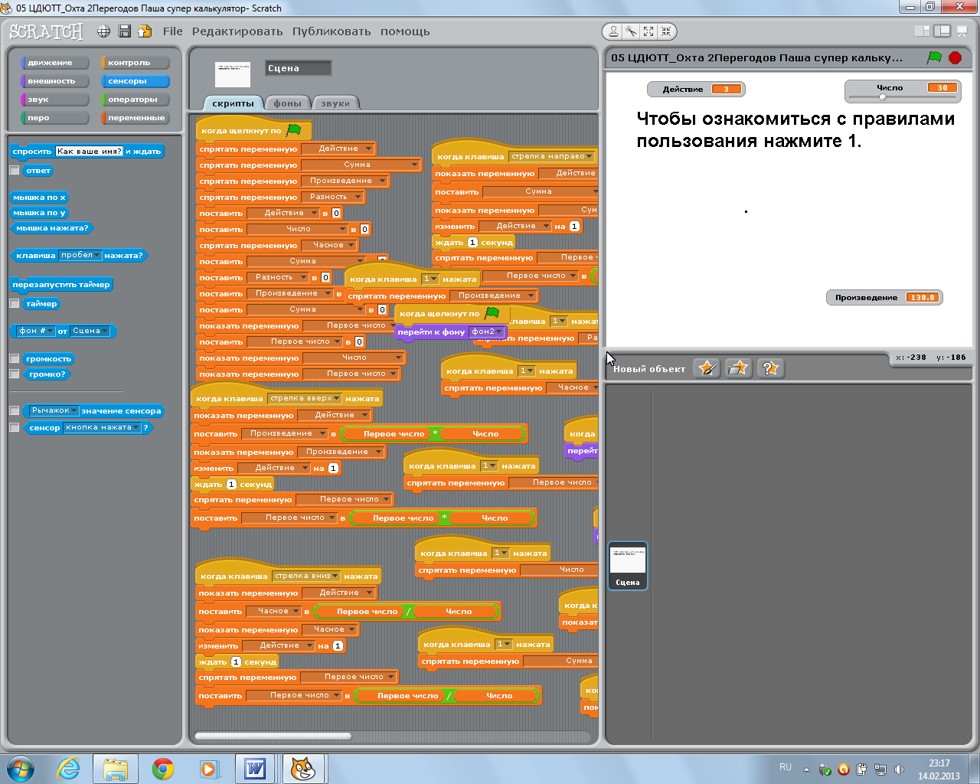Image resolution: width=980 pixels, height=784 pixels.
Task: Open Google Chrome from taskbar
Action: 163,769
